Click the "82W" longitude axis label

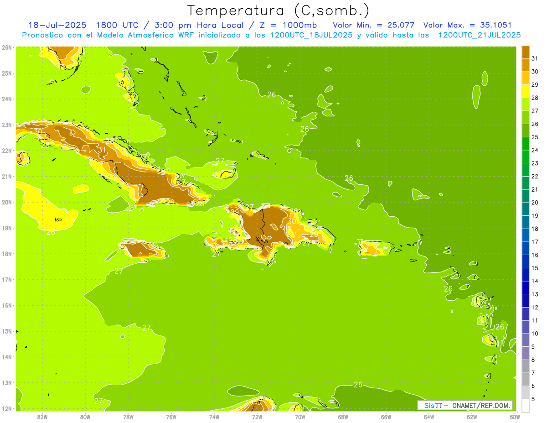42,417
